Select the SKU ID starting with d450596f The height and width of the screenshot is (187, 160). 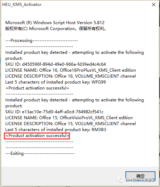[56, 64]
